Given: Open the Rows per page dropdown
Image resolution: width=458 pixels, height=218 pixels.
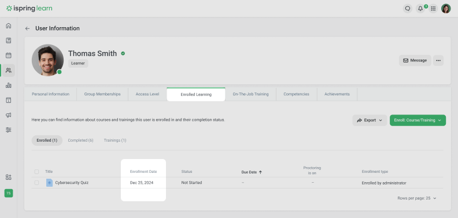Looking at the screenshot, I should (417, 198).
